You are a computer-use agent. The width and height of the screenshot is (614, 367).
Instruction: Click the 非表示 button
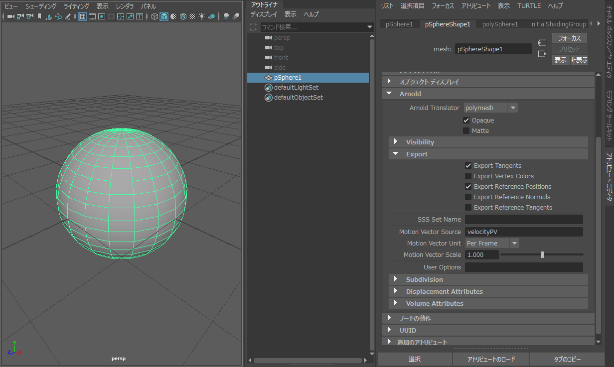[579, 59]
